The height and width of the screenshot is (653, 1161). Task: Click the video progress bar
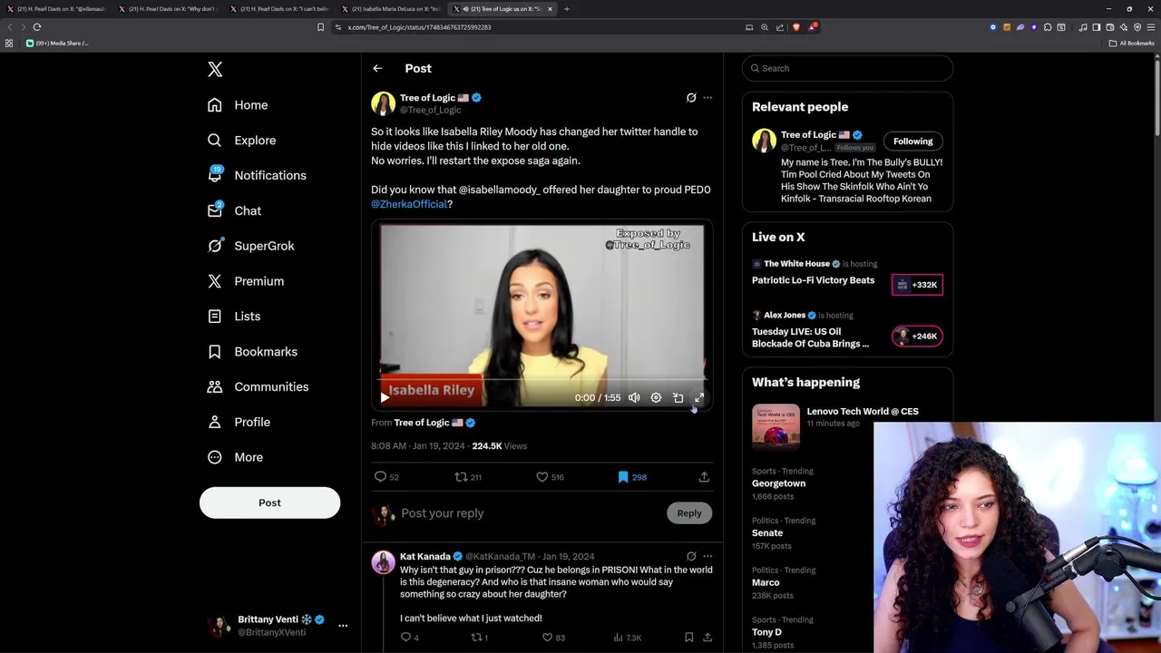click(x=542, y=380)
